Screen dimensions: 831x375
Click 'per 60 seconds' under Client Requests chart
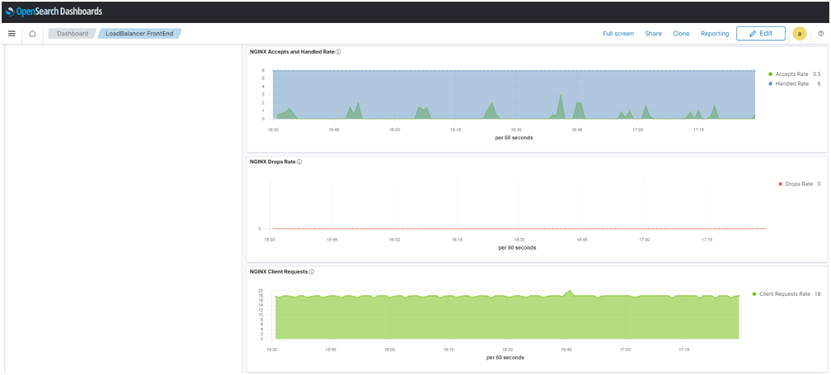(505, 357)
